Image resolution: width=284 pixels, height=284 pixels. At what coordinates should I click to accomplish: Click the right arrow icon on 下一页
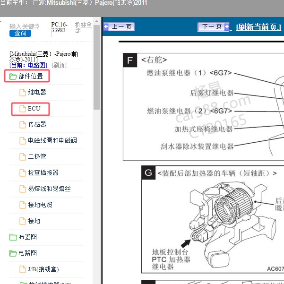226,27
